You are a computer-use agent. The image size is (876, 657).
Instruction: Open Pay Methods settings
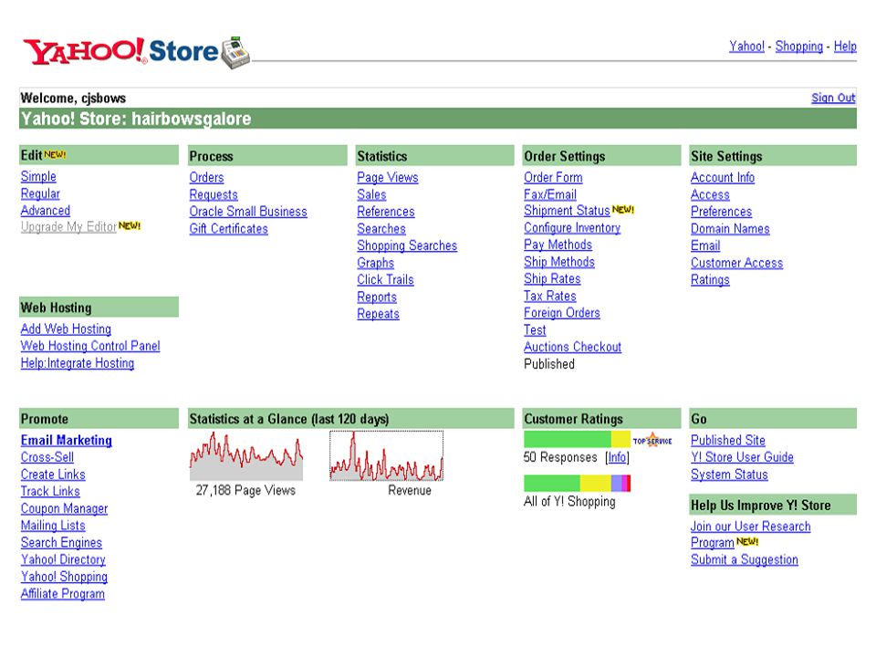pos(558,245)
